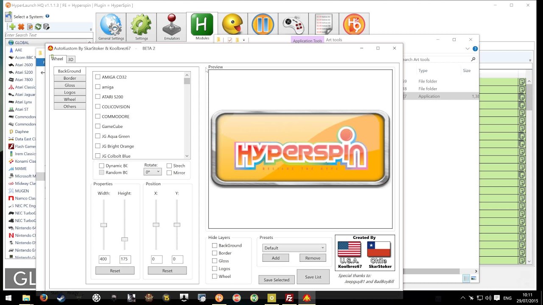Screen dimensions: 543x305
Task: Show hidden system tray icons chevron
Action: pyautogui.click(x=463, y=298)
